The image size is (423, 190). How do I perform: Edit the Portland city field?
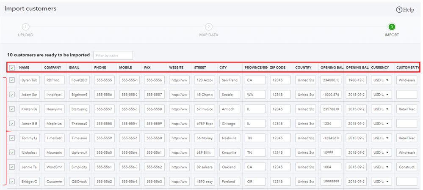[230, 182]
